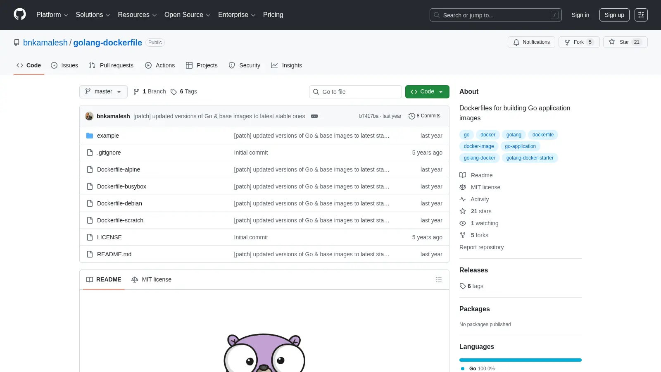
Task: Click the Pricing link
Action: coord(273,15)
